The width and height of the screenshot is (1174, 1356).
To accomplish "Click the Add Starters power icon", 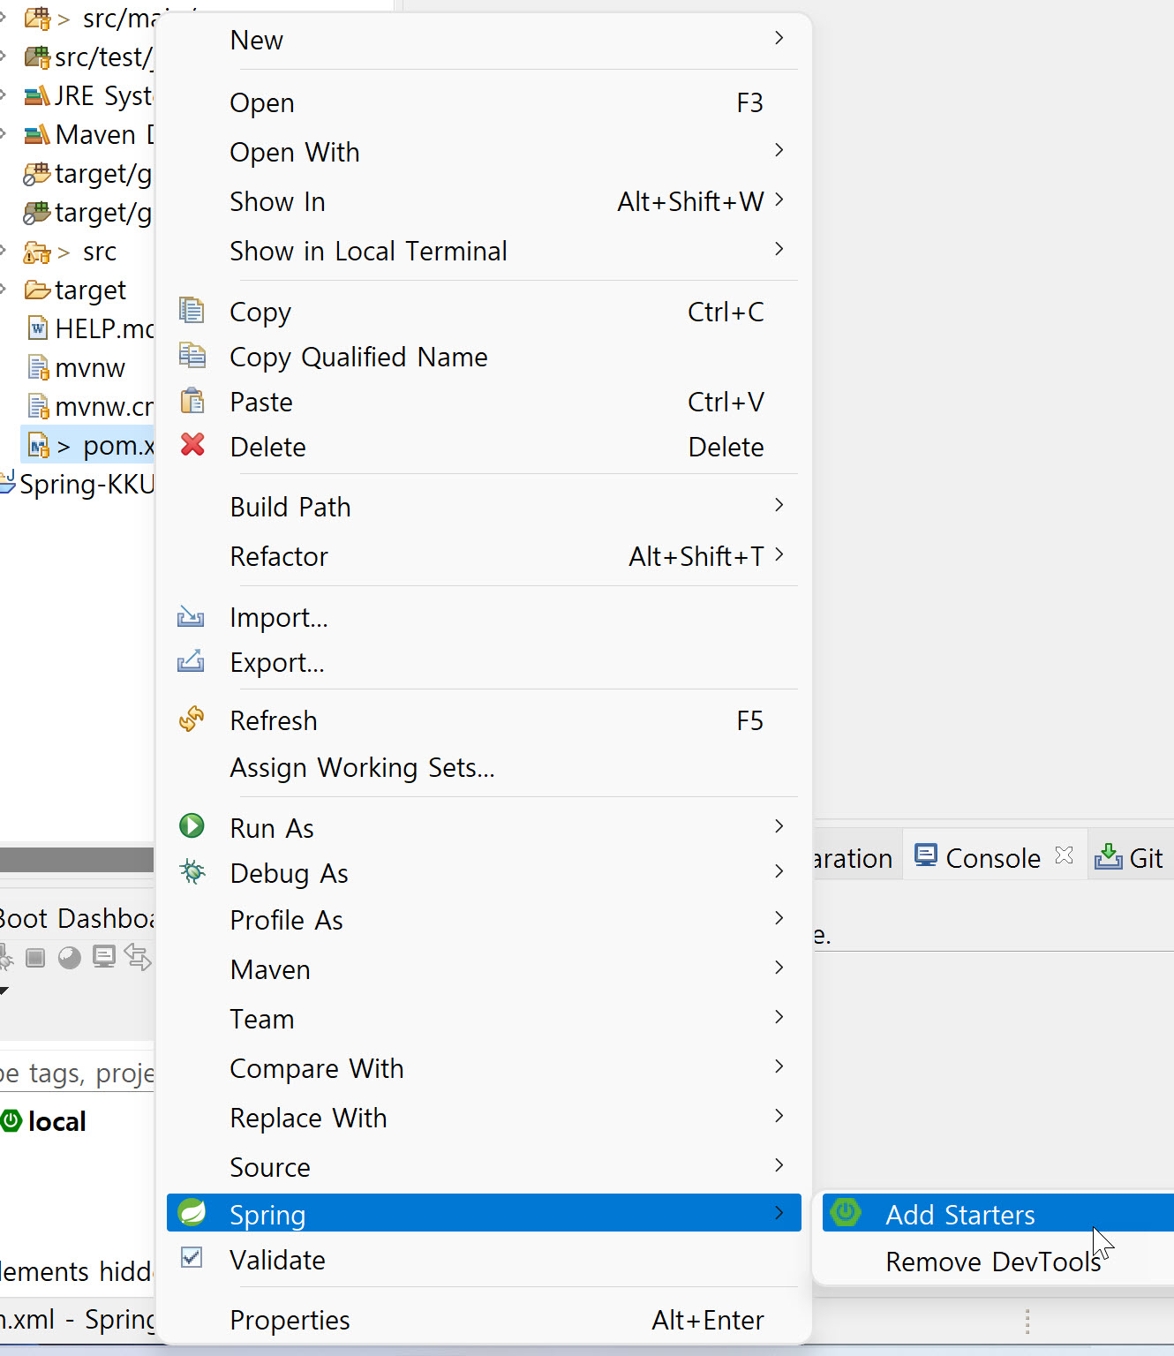I will (846, 1212).
